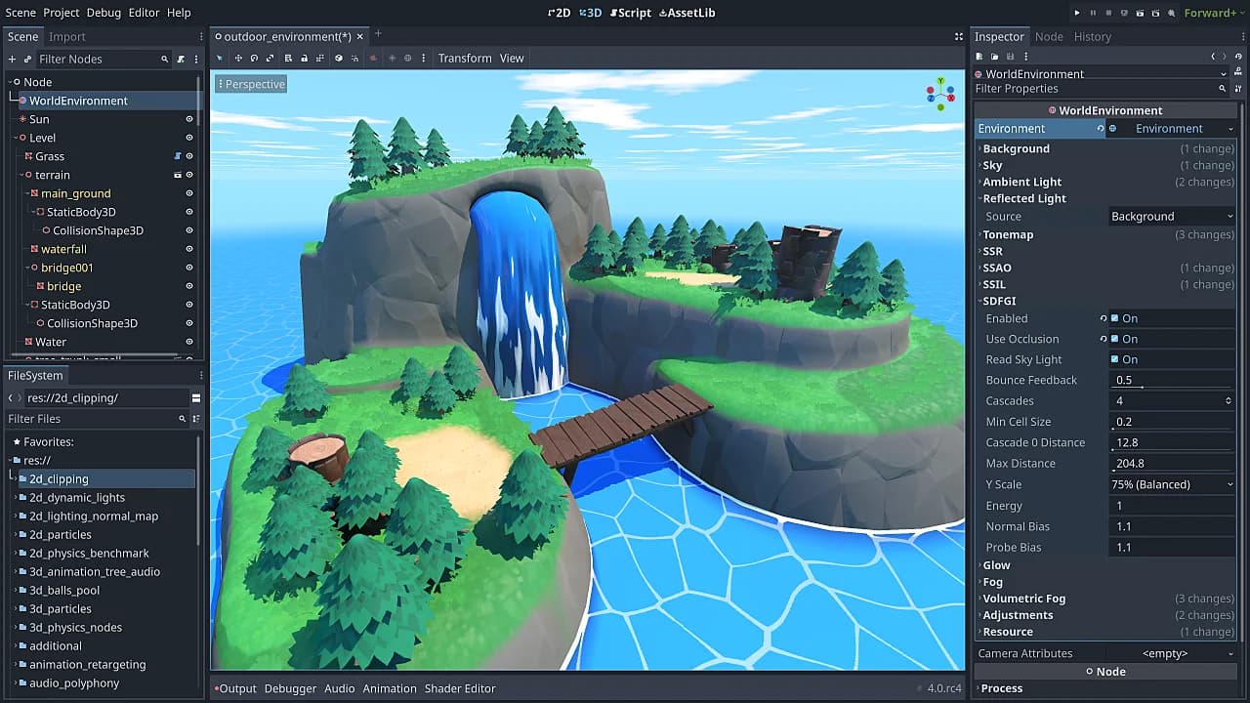The image size is (1250, 703).
Task: Select the Rotate tool
Action: coord(254,58)
